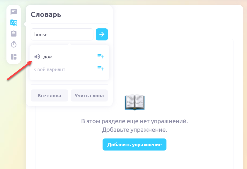Add translation "дом" to word list
The height and width of the screenshot is (169, 247).
[x=100, y=56]
